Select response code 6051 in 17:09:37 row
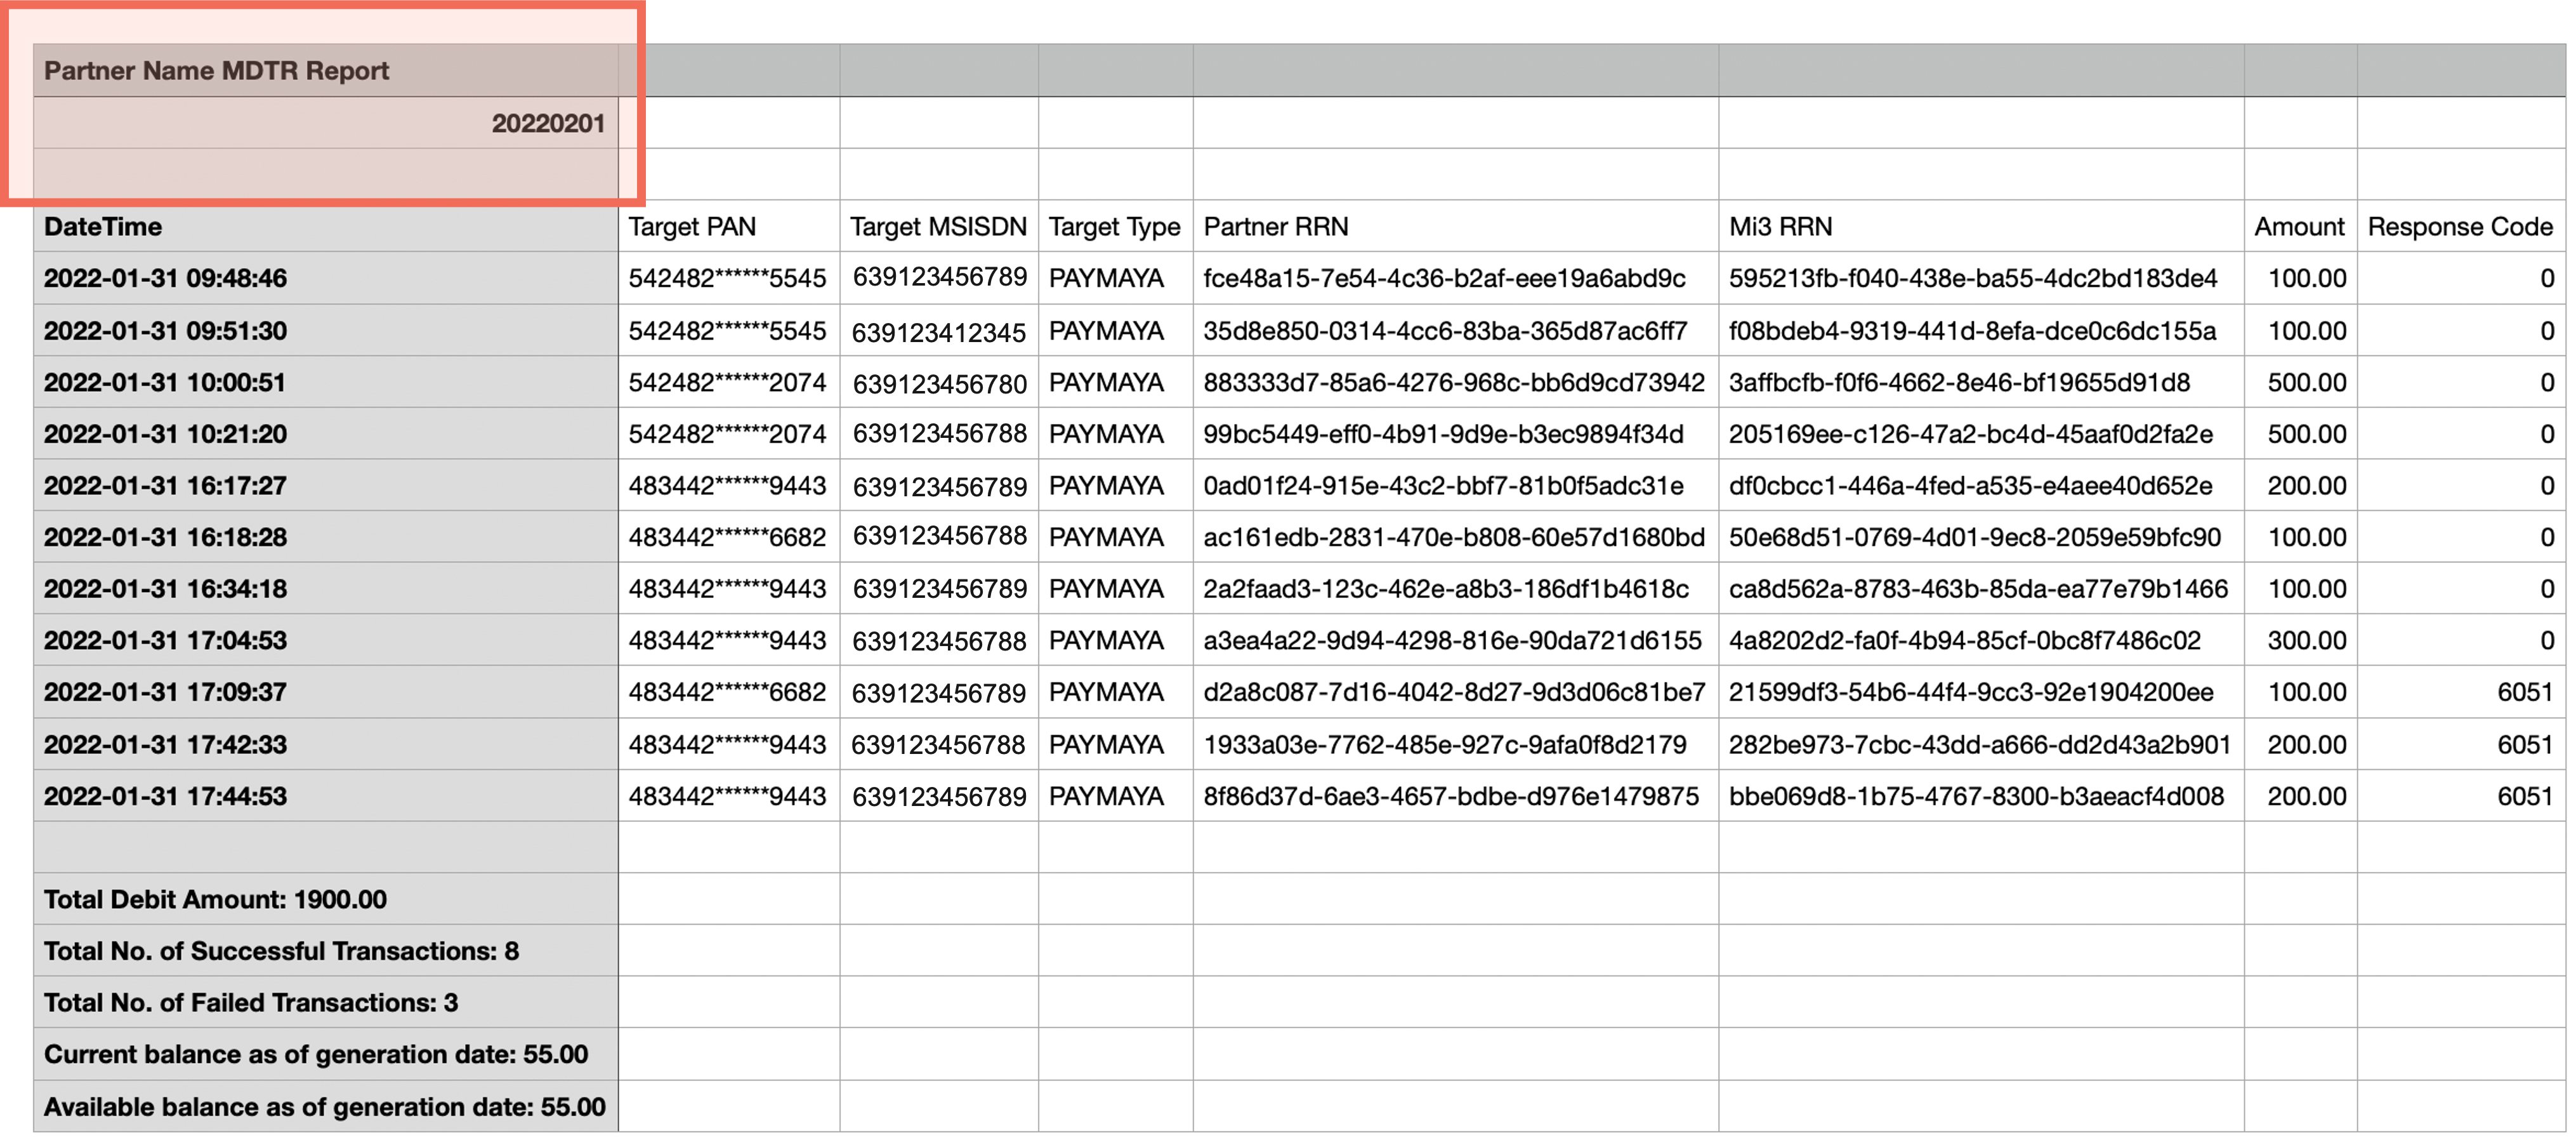Viewport: 2576px width, 1143px height. pyautogui.click(x=2523, y=692)
